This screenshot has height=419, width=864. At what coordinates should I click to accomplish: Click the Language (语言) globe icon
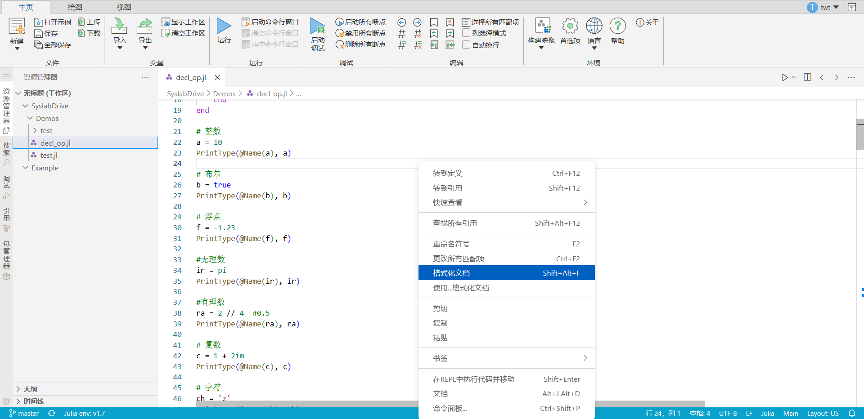(x=594, y=26)
